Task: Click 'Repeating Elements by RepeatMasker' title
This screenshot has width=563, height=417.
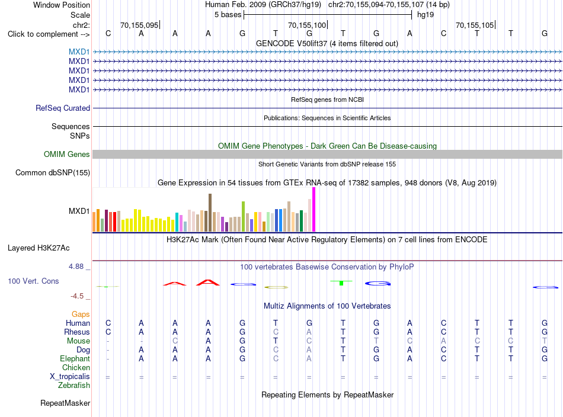Action: tap(327, 394)
